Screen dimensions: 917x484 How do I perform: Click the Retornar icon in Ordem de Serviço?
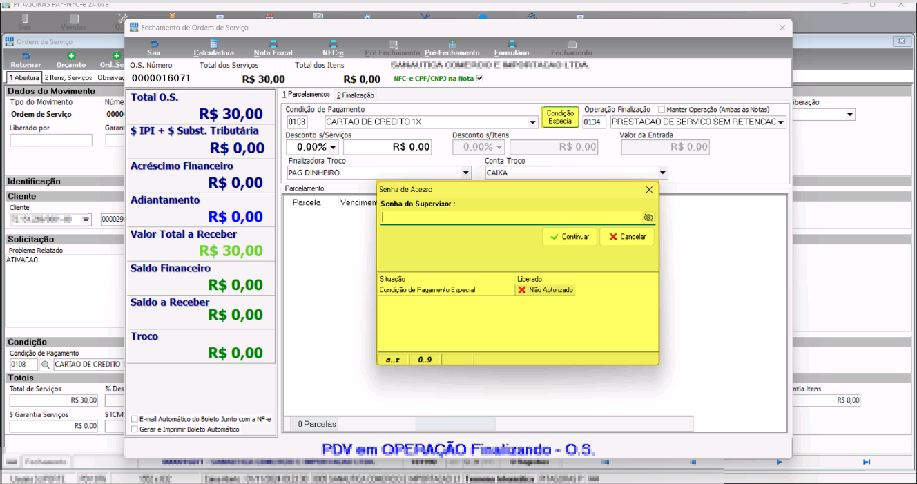[x=26, y=60]
